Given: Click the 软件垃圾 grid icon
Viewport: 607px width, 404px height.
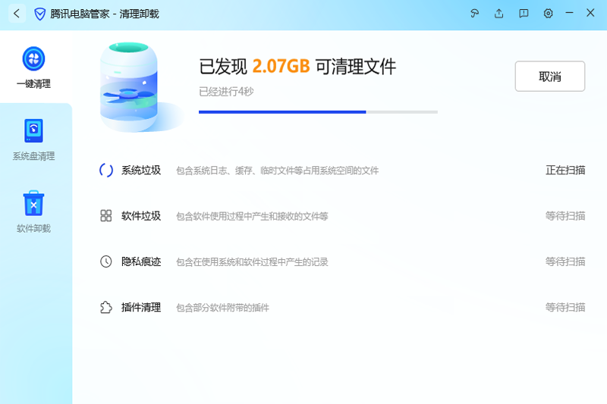Looking at the screenshot, I should (106, 216).
